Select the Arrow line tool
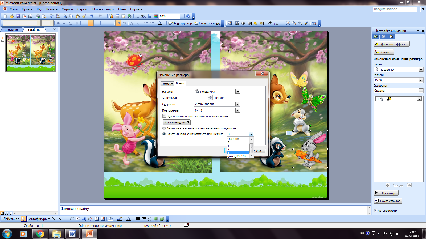Screen dimensions: 426x239 60,219
